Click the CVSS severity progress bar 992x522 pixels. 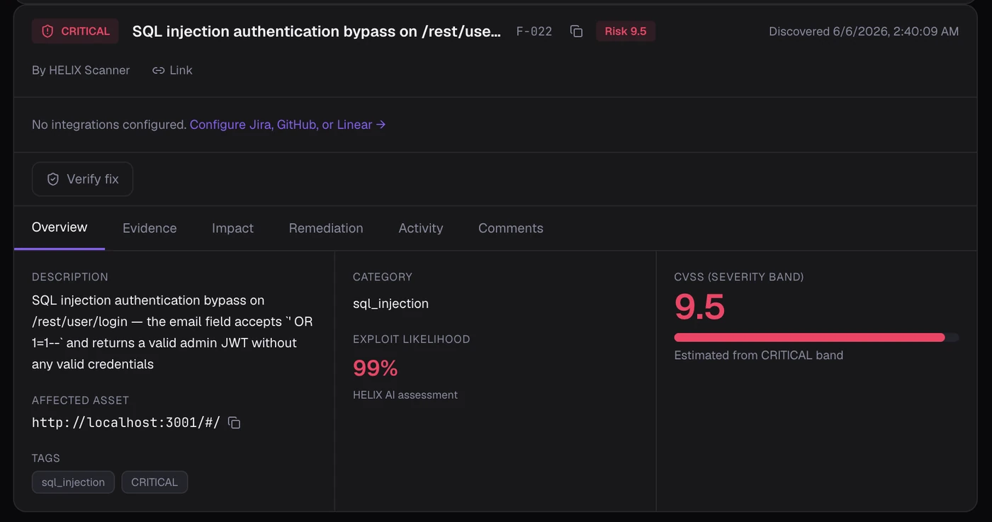(x=816, y=337)
